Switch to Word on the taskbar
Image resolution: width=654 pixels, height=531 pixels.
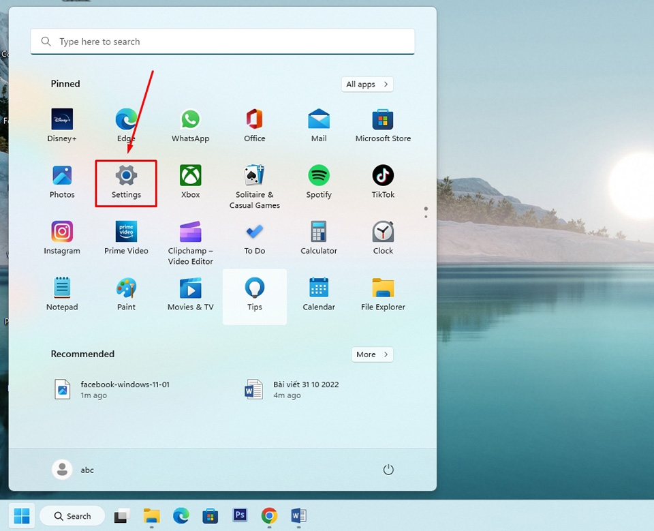point(298,516)
